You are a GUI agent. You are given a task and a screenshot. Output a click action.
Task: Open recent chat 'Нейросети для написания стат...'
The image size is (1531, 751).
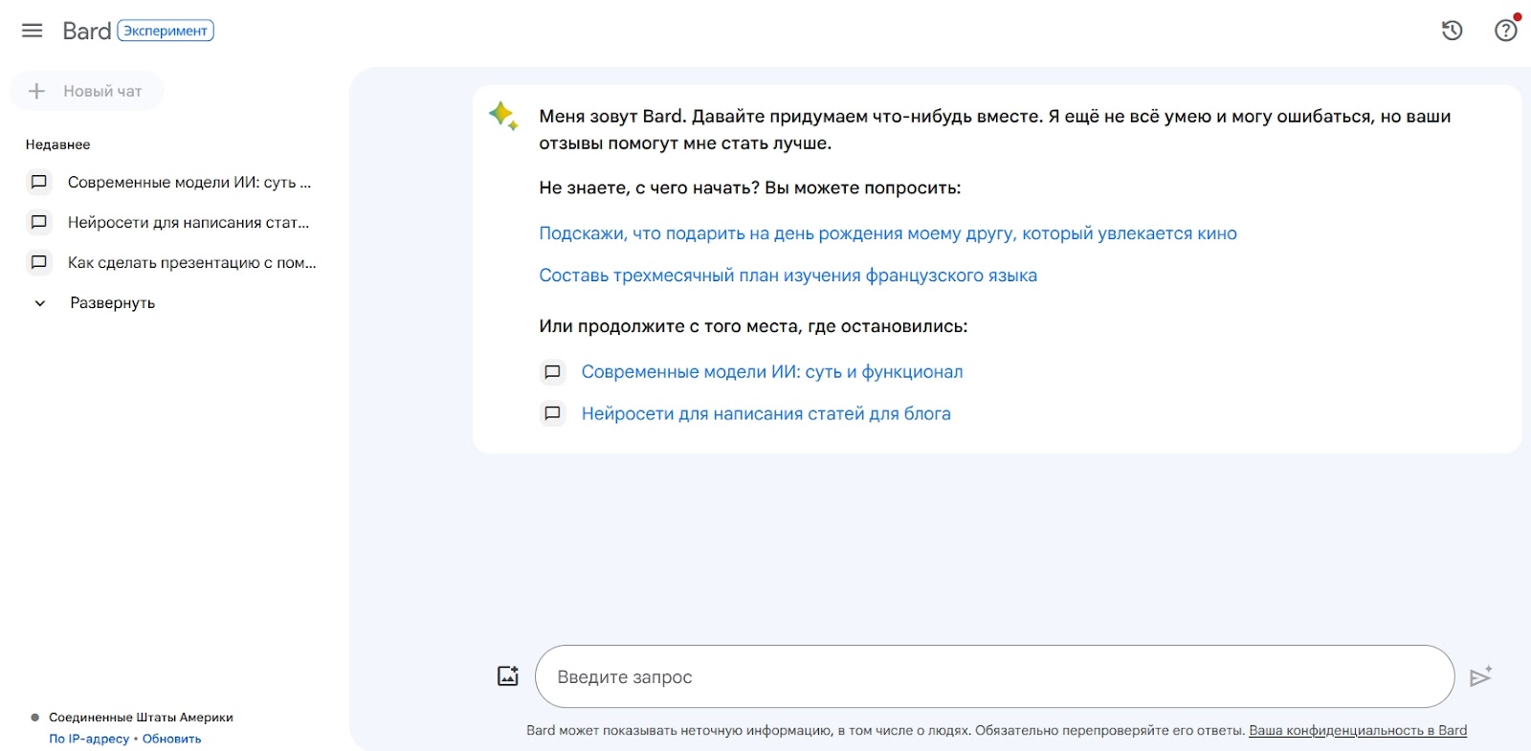pos(189,222)
